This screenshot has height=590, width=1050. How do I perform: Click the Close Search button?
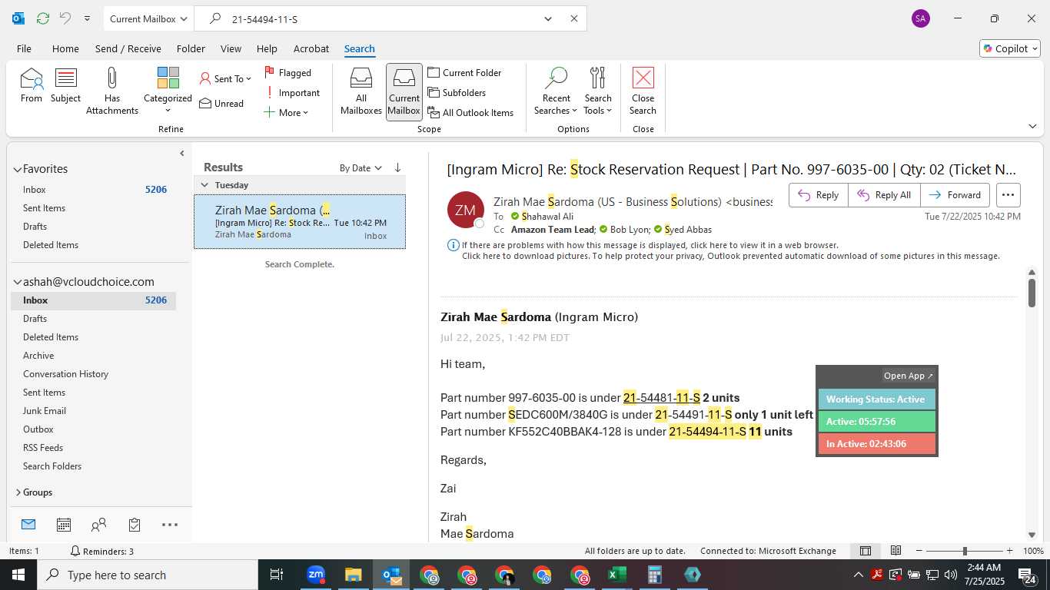[643, 91]
